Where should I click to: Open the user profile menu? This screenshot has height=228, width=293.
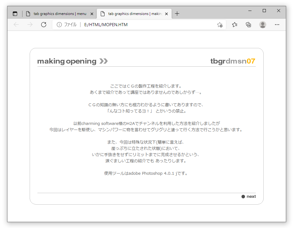pos(263,25)
